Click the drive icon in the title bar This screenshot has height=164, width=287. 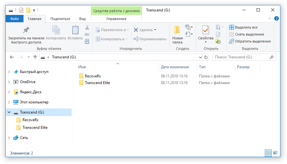pos(11,10)
